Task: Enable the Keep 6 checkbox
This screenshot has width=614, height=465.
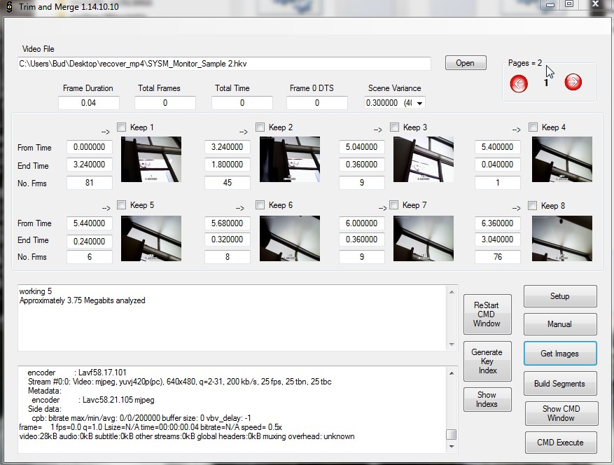Action: point(260,205)
